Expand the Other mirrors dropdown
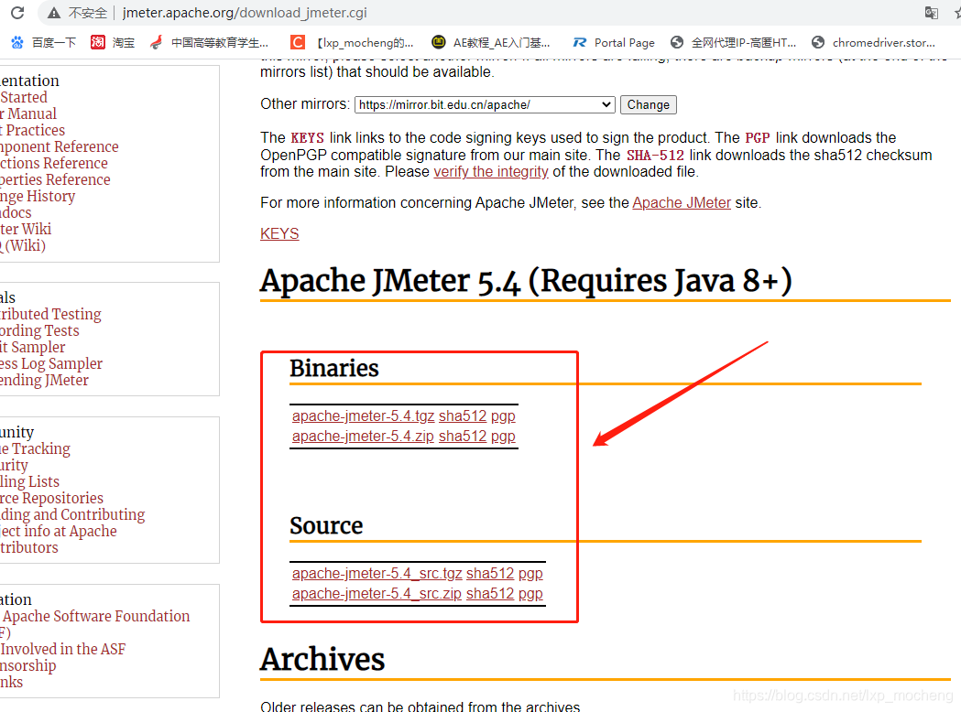961x712 pixels. coord(485,104)
